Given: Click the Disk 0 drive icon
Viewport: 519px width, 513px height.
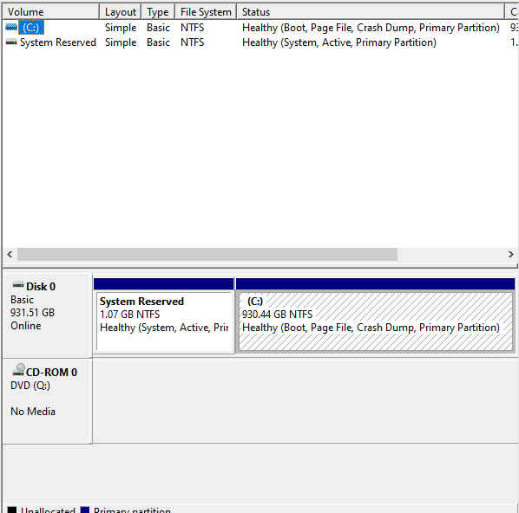Looking at the screenshot, I should (18, 285).
